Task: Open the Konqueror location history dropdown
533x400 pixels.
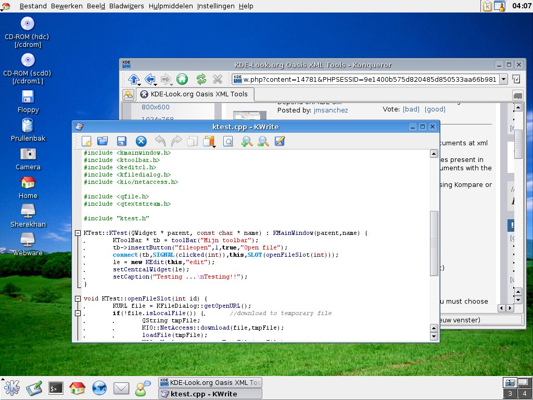Action: pos(504,79)
